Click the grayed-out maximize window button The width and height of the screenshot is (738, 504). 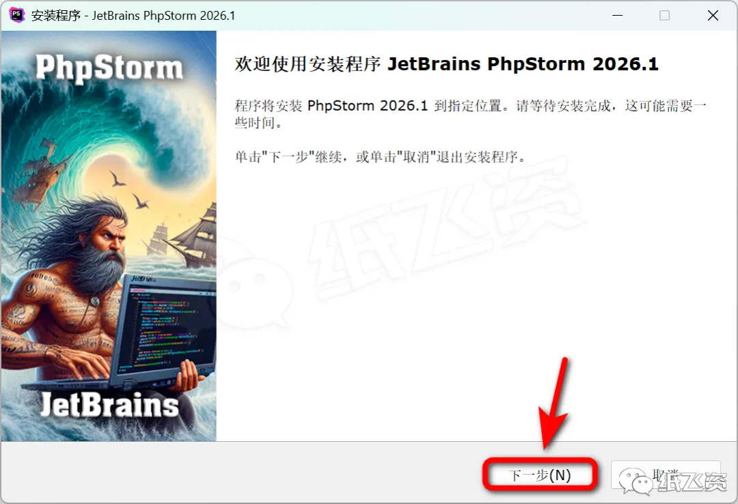(x=665, y=16)
